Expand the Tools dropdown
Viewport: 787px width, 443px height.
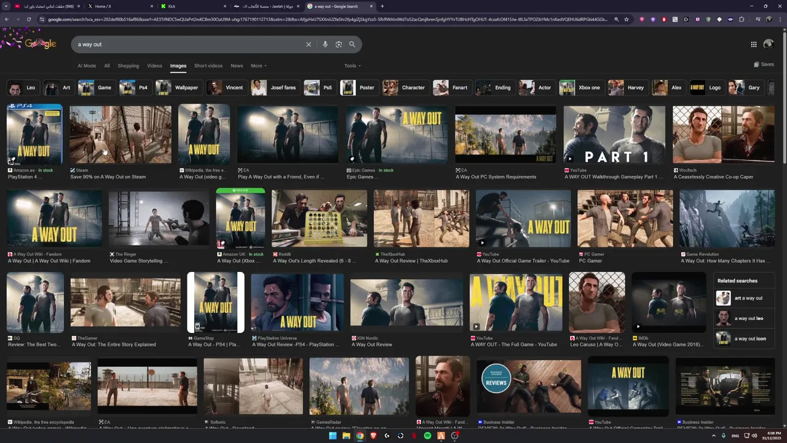tap(352, 66)
